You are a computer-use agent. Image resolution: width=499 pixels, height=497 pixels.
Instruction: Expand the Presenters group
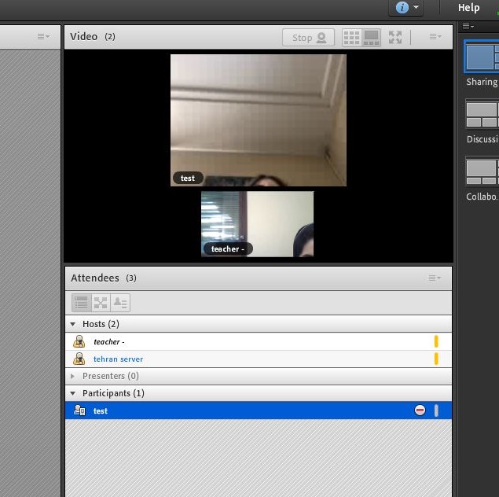click(74, 377)
